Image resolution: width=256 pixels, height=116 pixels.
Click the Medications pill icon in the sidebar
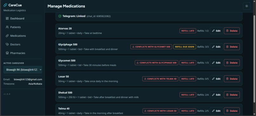7,36
